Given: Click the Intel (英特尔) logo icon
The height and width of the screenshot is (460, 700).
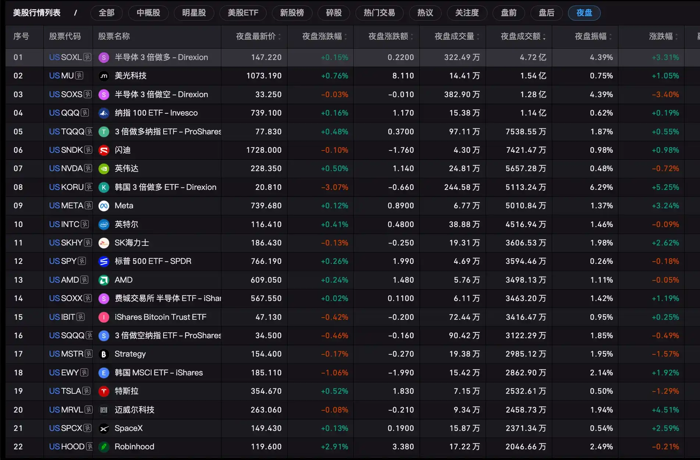Looking at the screenshot, I should tap(104, 224).
